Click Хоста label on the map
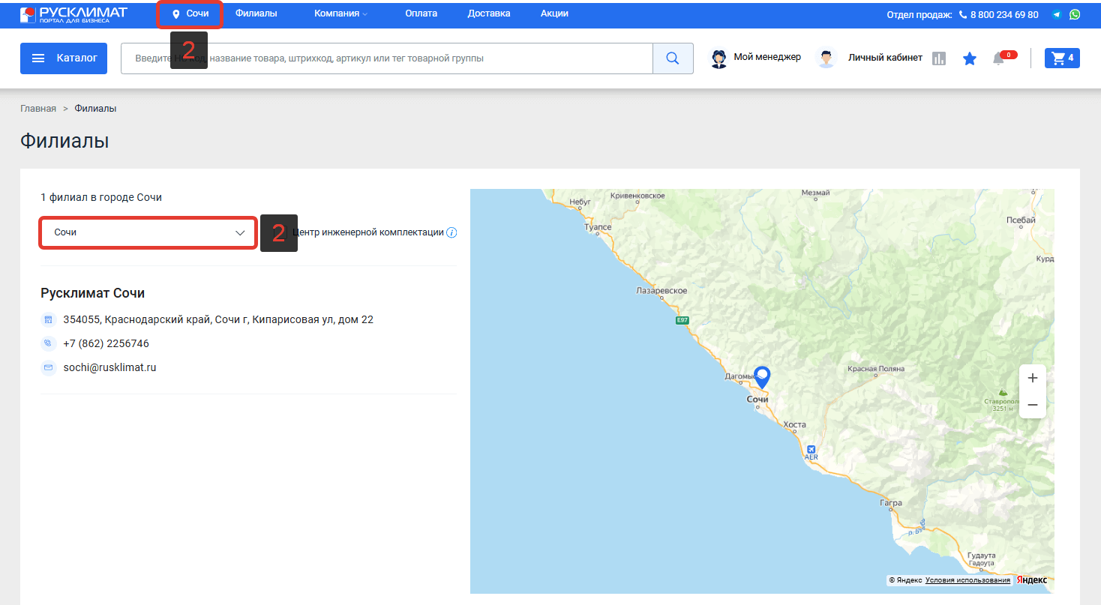The width and height of the screenshot is (1101, 605). [794, 425]
